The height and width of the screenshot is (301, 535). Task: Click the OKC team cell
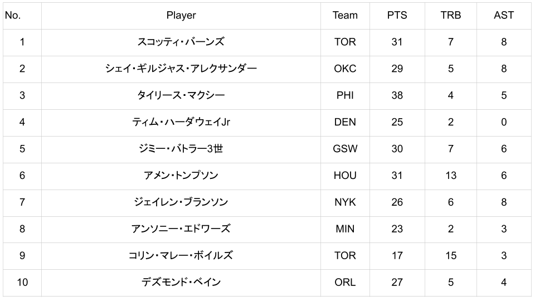(x=345, y=69)
